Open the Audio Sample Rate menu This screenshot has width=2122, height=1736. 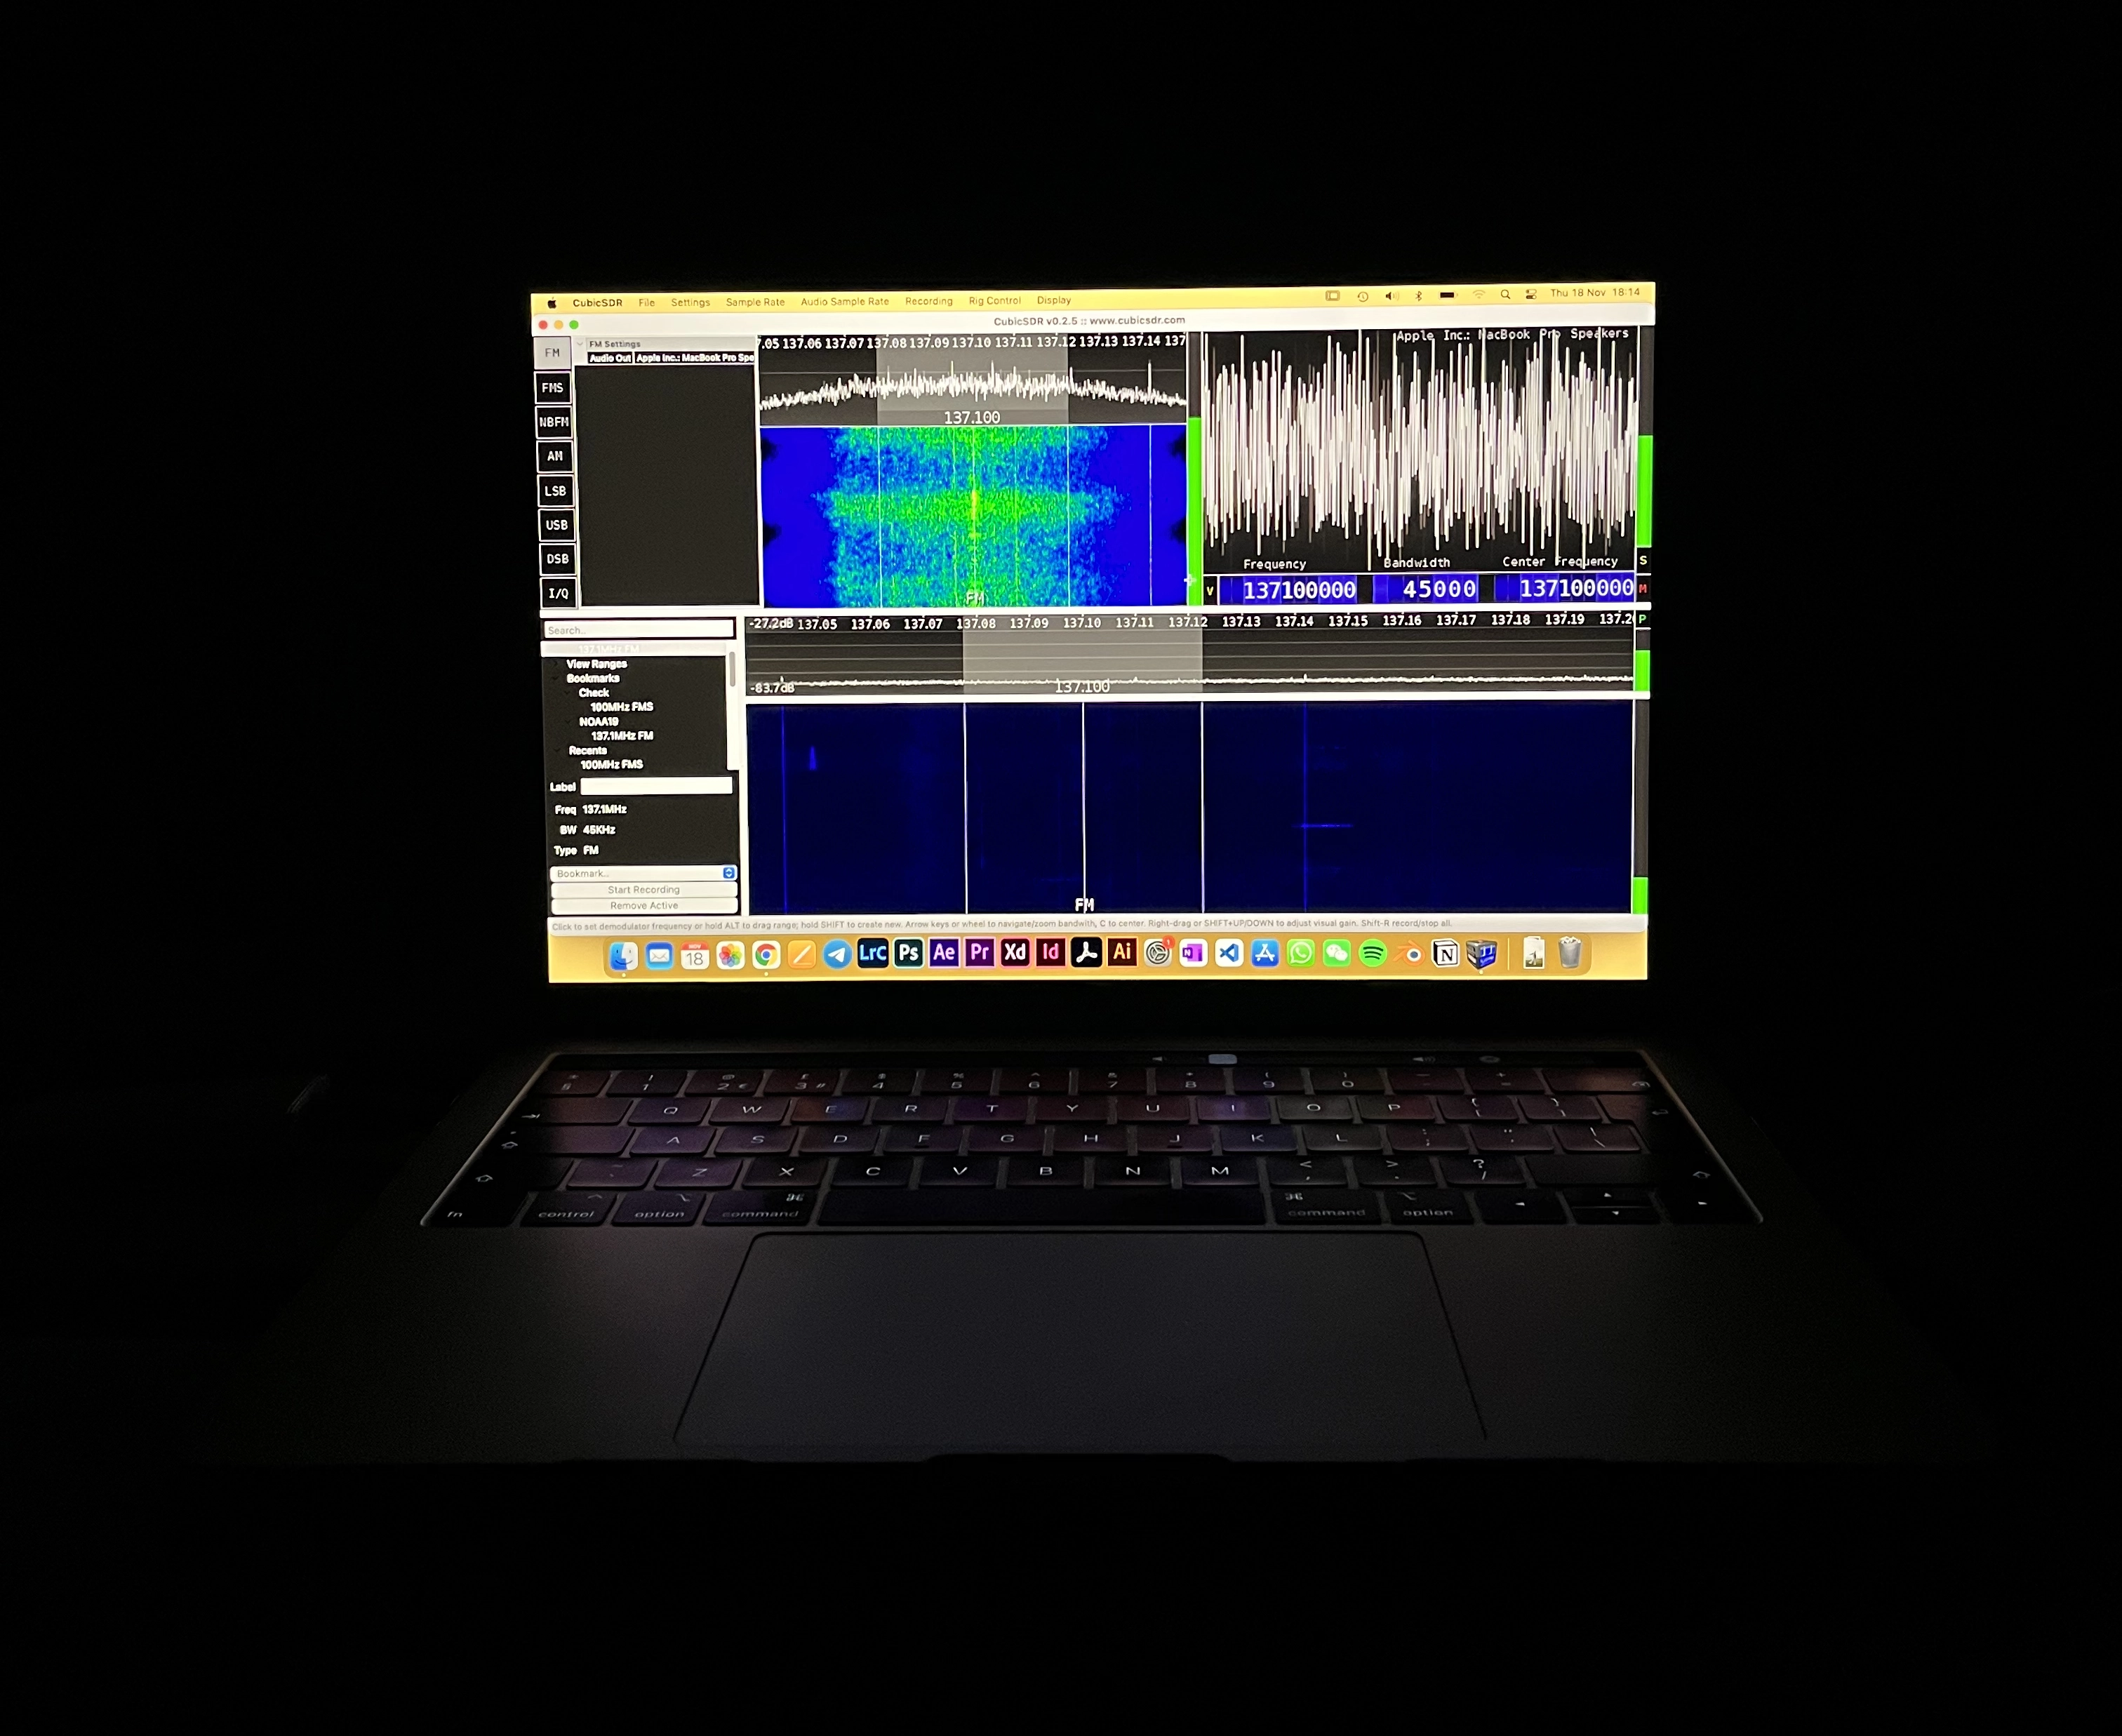(x=844, y=302)
